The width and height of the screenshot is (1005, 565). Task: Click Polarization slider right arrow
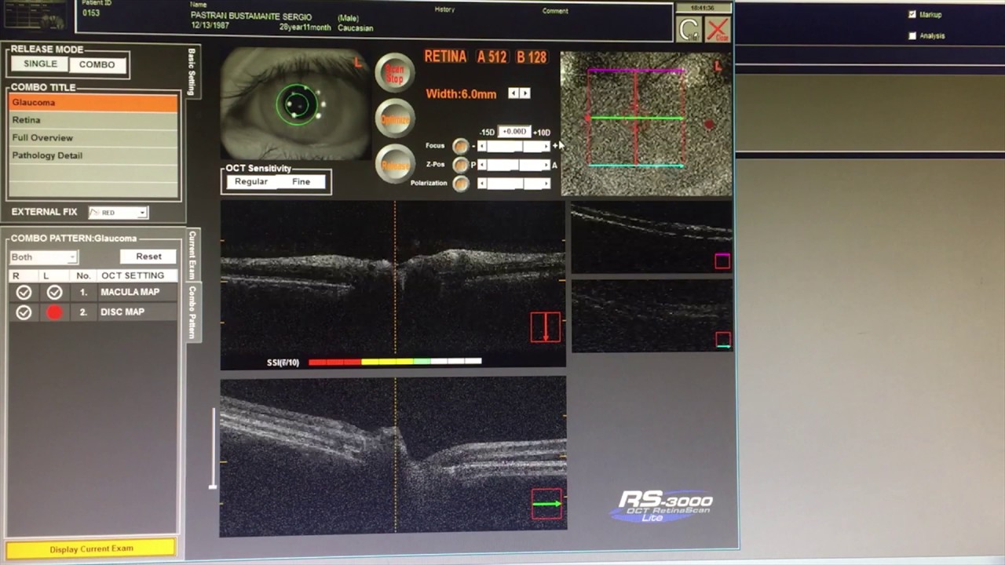coord(546,184)
